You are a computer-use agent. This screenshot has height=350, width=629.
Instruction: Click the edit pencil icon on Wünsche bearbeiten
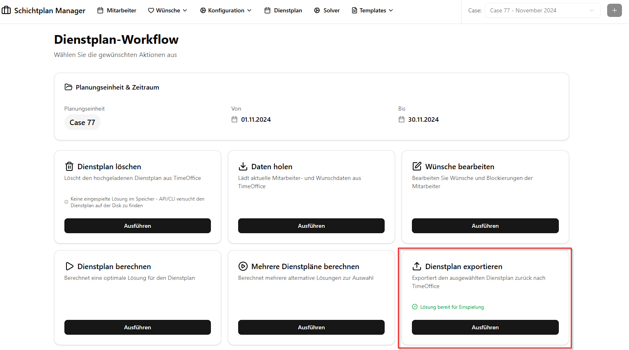(417, 166)
